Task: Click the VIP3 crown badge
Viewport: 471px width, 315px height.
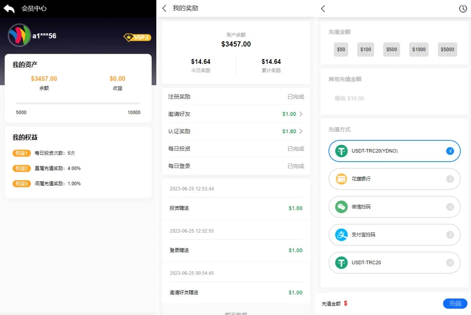Action: click(137, 37)
